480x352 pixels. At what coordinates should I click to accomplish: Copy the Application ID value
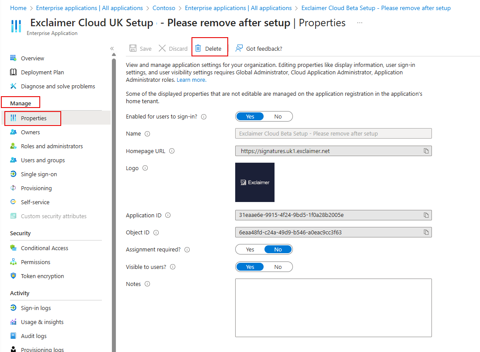(x=426, y=215)
